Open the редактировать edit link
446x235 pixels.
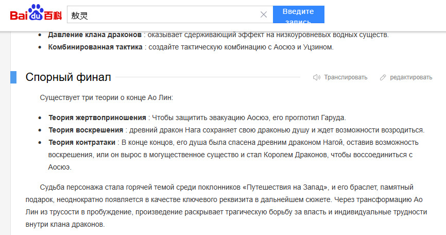(x=410, y=77)
